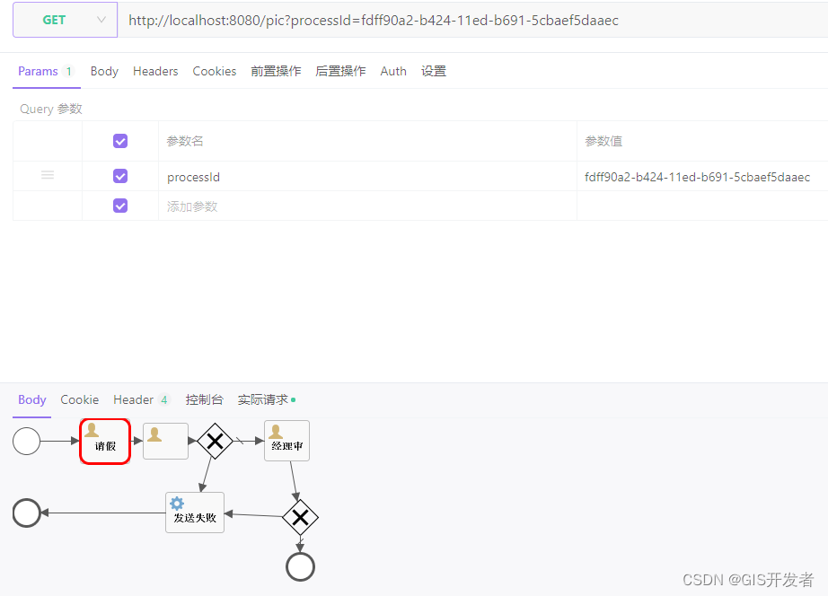Viewport: 828px width, 596px height.
Task: Click the upper exclusive gateway X symbol
Action: 215,441
